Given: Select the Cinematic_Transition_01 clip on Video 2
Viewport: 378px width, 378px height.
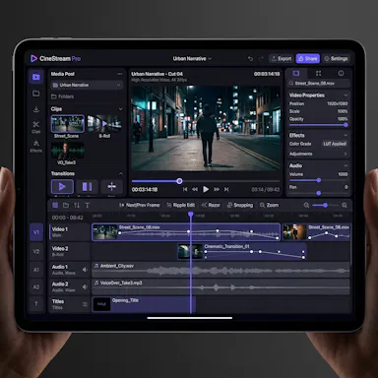Looking at the screenshot, I should [x=242, y=252].
